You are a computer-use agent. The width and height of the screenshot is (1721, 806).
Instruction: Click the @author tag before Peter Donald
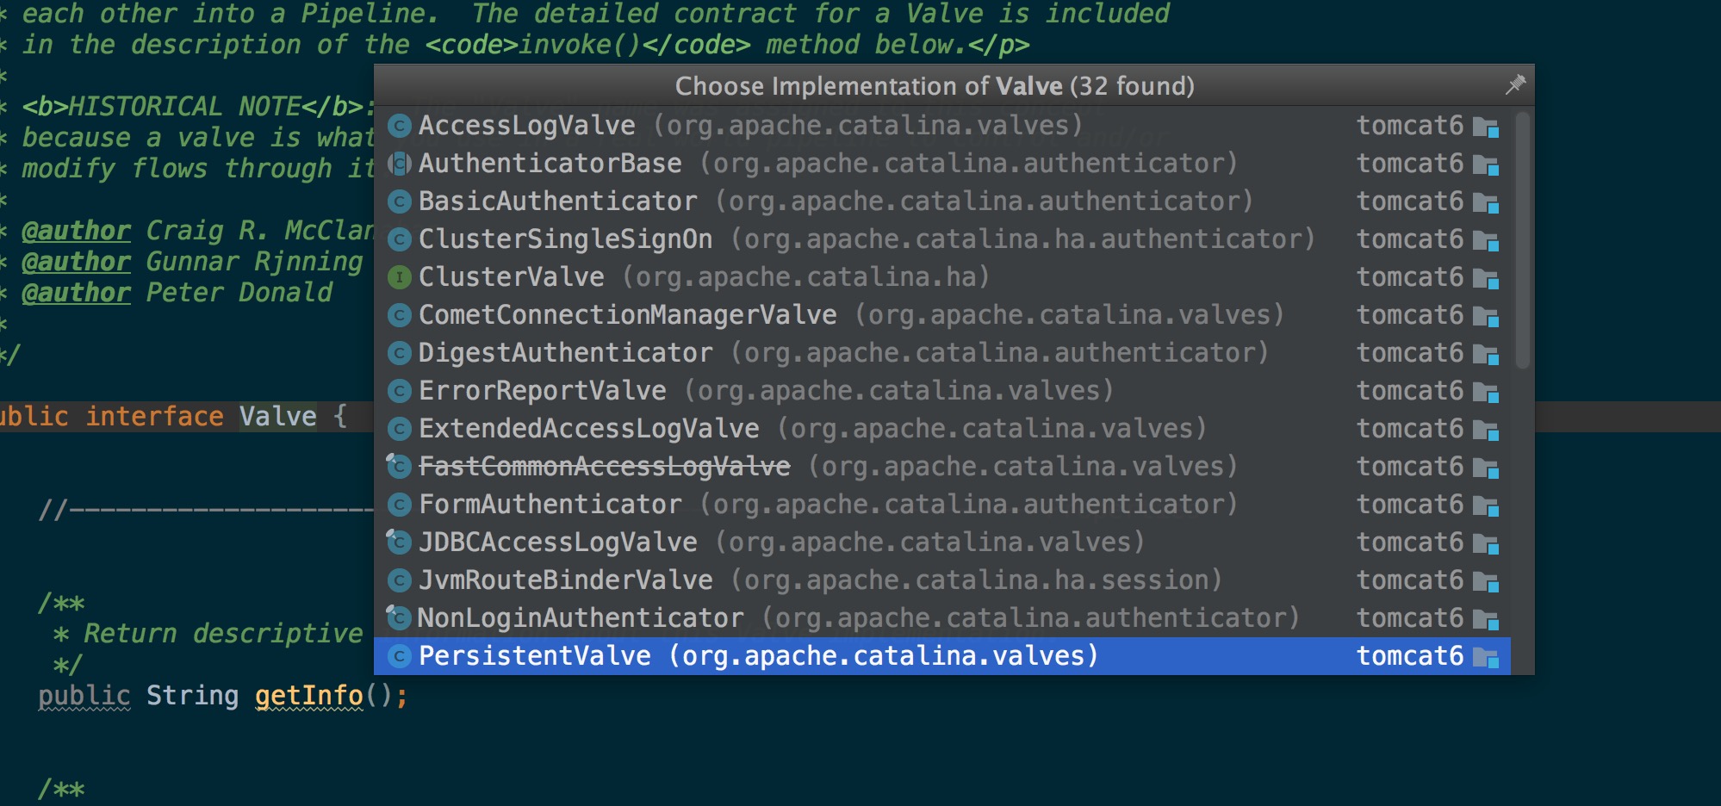[76, 293]
